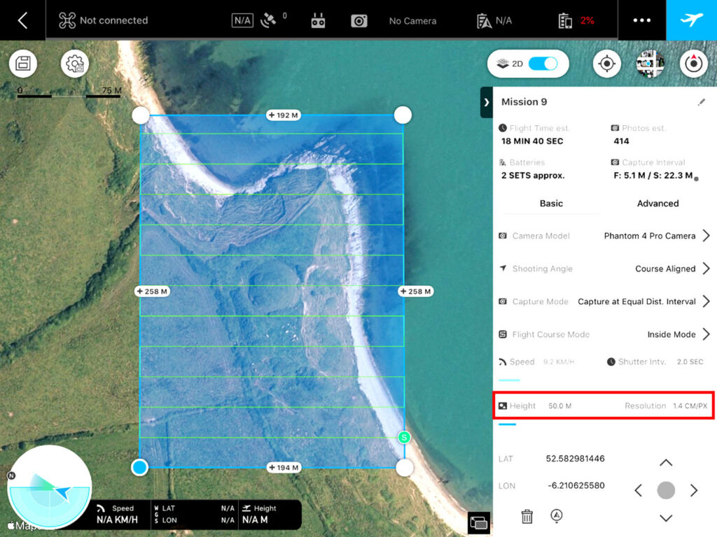This screenshot has width=717, height=537.
Task: Switch to the Advanced tab
Action: tap(657, 203)
